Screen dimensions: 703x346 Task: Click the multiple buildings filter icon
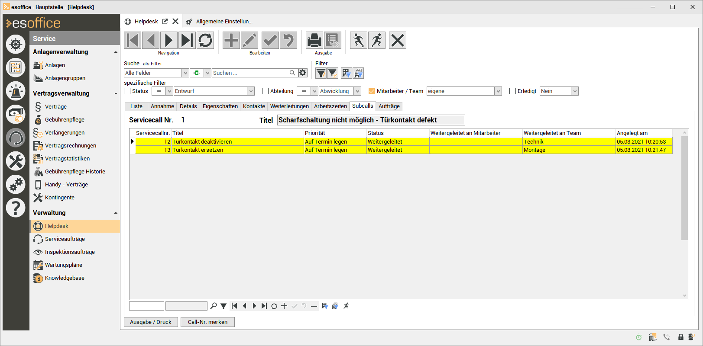pyautogui.click(x=358, y=73)
